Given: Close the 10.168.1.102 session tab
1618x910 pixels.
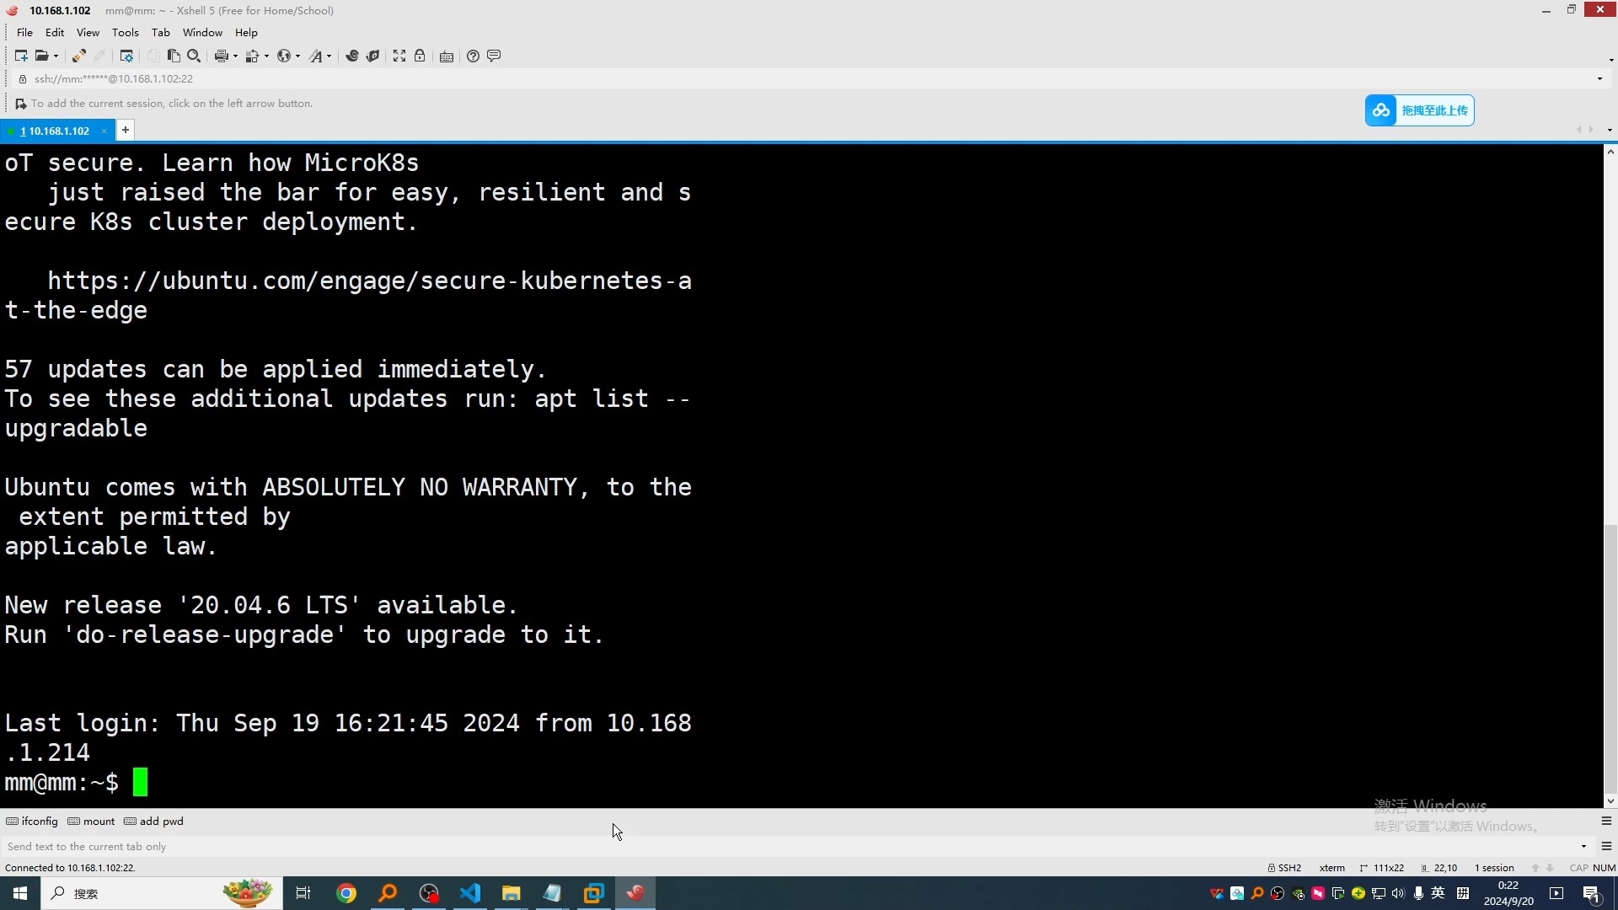Looking at the screenshot, I should tap(104, 131).
